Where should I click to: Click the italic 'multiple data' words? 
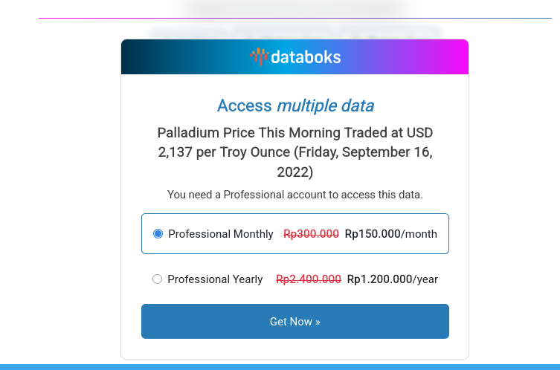[x=325, y=106]
